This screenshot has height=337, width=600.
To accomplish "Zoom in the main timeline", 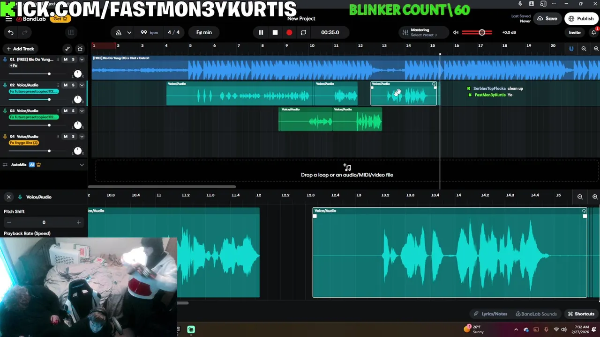I will tap(596, 49).
